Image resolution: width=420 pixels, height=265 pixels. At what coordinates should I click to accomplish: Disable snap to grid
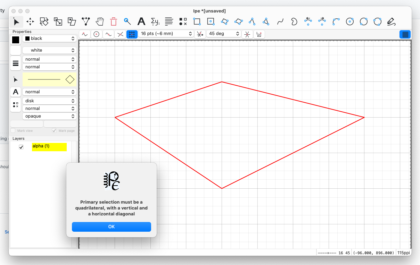pos(132,34)
